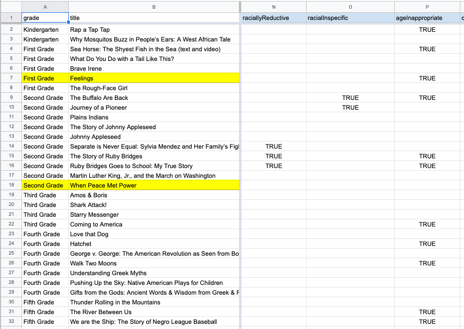Click the 'grade' header cell
464x329 pixels.
coord(45,18)
